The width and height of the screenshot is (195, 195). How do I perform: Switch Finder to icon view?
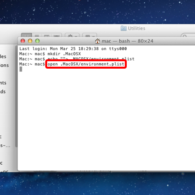[x=27, y=35]
